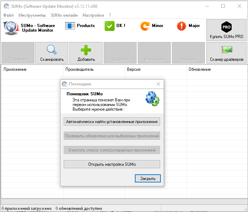
Task: Click status text '0 приложений загружено'
Action: [x=27, y=208]
